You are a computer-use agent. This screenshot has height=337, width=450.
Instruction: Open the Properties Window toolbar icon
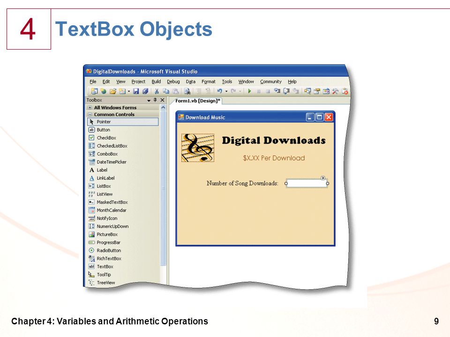[317, 91]
